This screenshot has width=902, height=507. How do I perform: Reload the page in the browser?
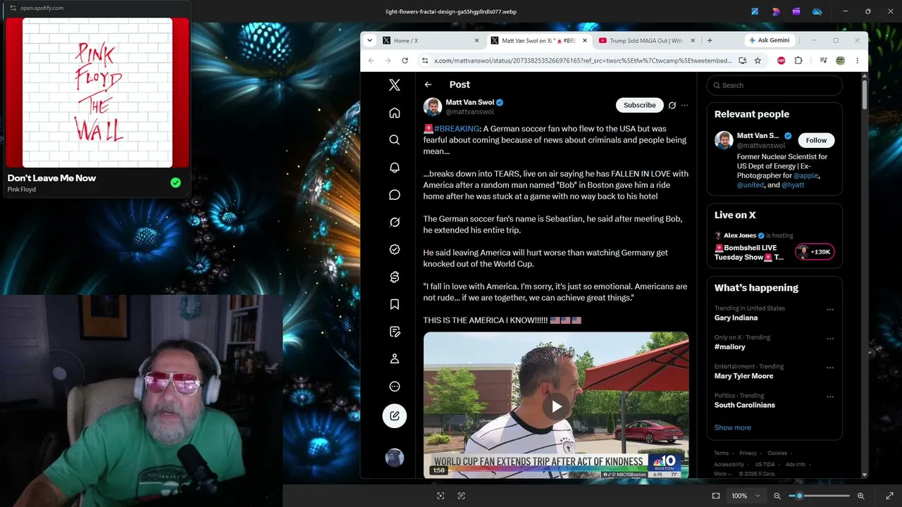(404, 61)
